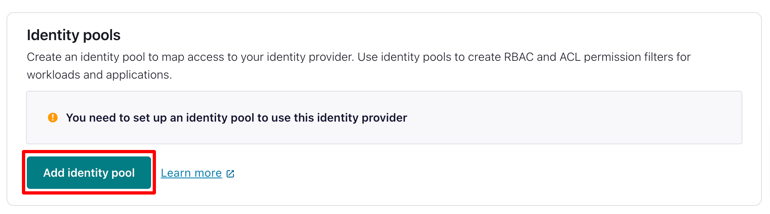Click the text 'workloads and applications.'
This screenshot has width=770, height=214.
(99, 75)
